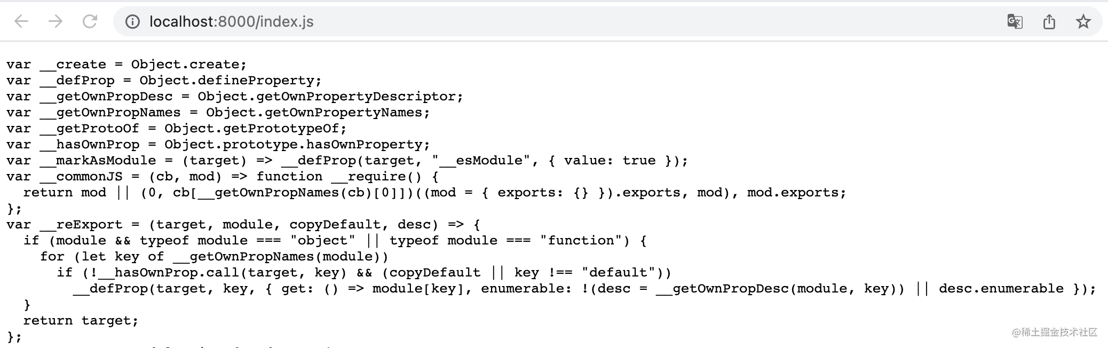Reload the index.js page
This screenshot has width=1108, height=348.
(90, 21)
